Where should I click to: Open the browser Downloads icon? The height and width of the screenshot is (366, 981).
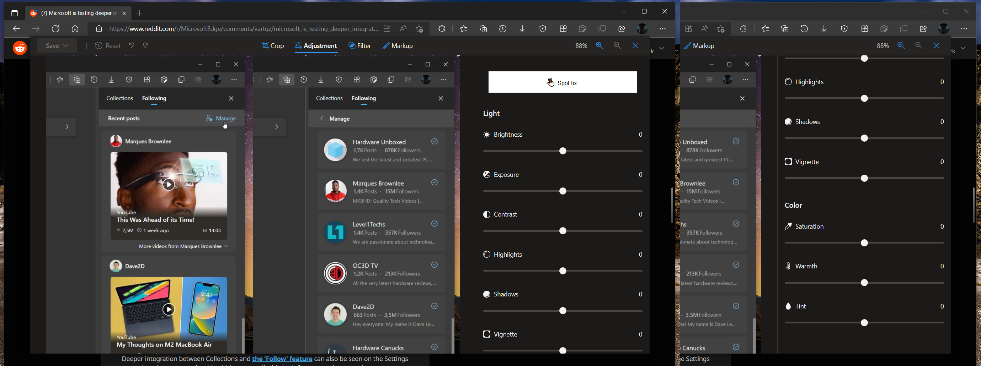pos(522,29)
